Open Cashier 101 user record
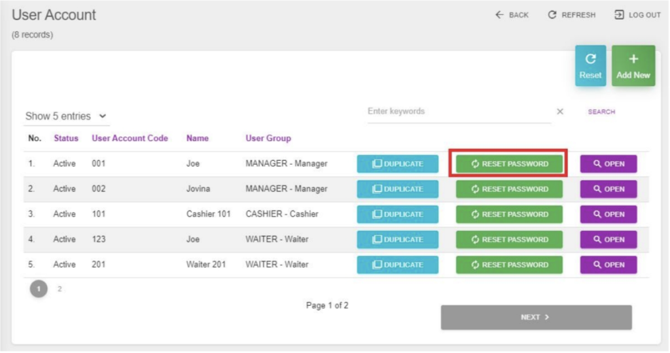 pos(608,214)
